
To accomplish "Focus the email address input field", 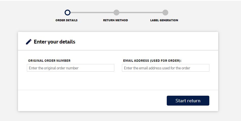I will (x=165, y=68).
